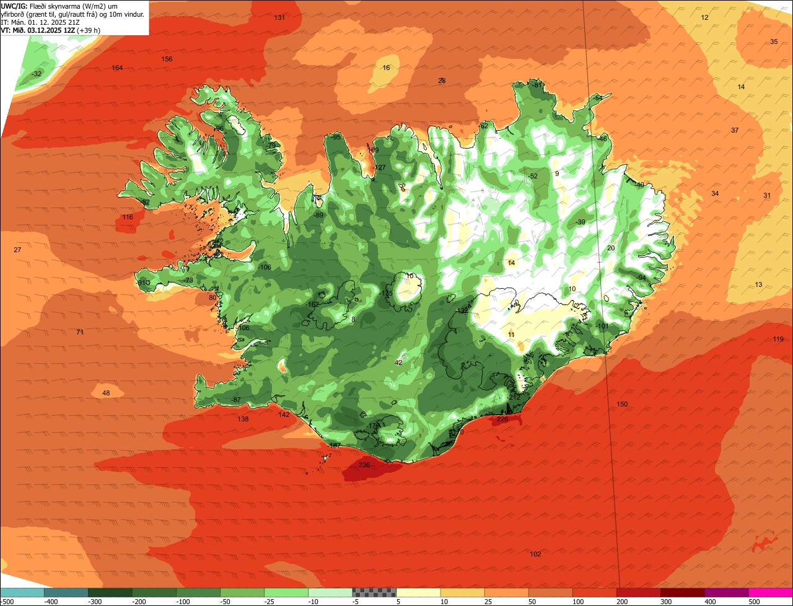Click the value 42 in south-central Iceland
Screen dimensions: 793x606
click(x=398, y=362)
